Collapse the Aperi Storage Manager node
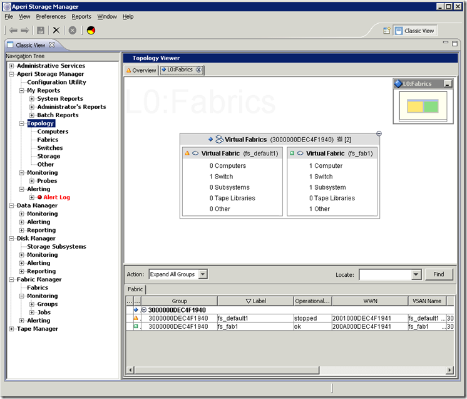This screenshot has width=467, height=399. (x=11, y=74)
